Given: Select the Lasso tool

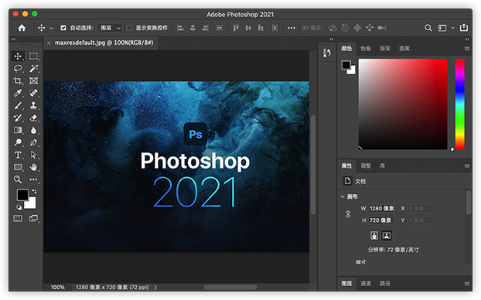Looking at the screenshot, I should (18, 68).
